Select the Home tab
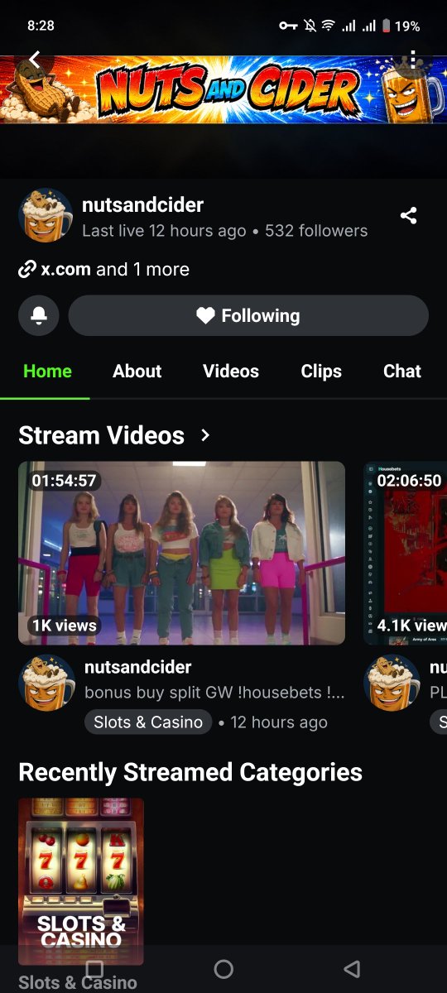 (47, 371)
